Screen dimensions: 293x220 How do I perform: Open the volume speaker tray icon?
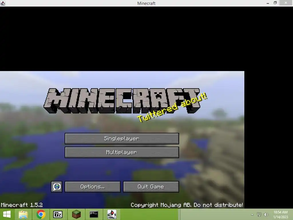(x=266, y=215)
